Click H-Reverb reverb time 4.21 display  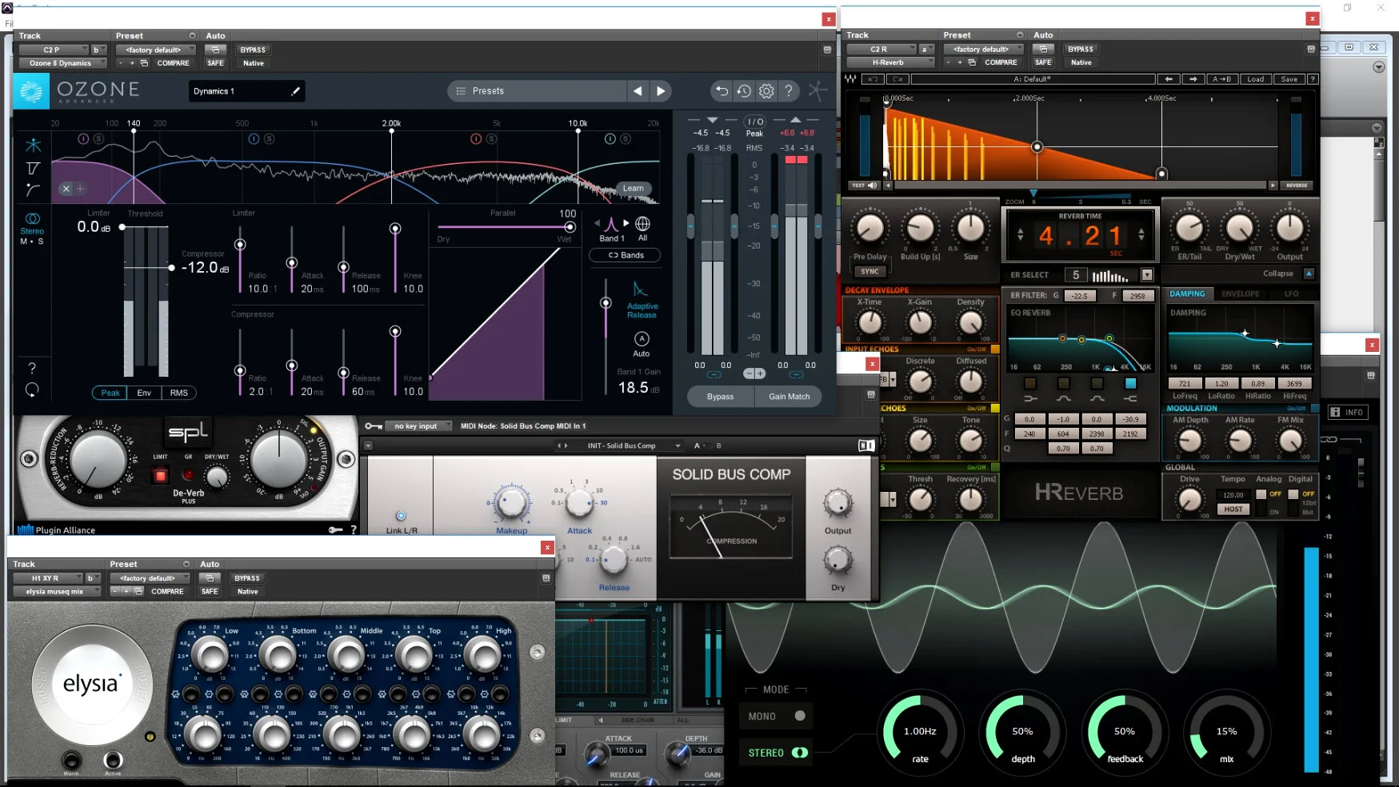tap(1080, 235)
